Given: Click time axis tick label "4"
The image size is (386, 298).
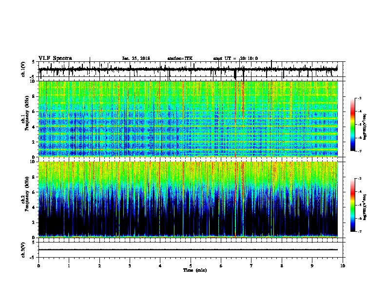Looking at the screenshot, I should (160, 266).
